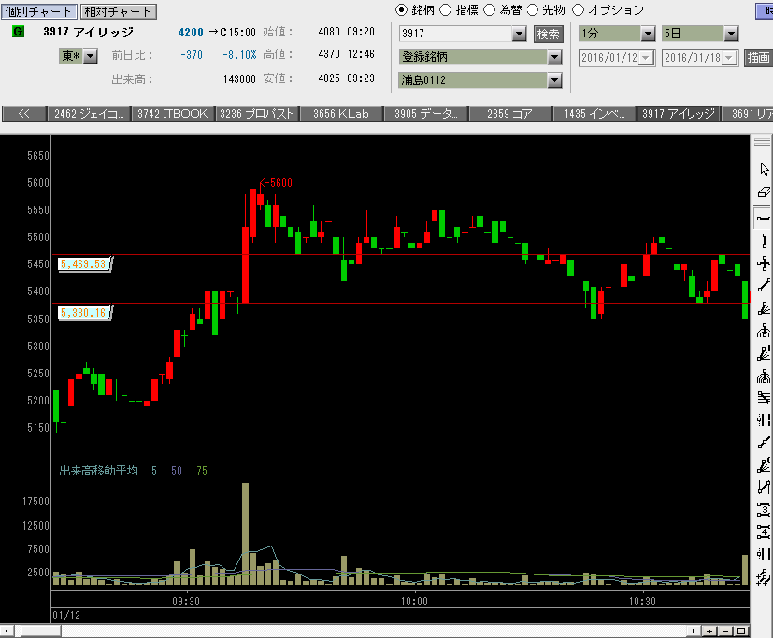The image size is (773, 638).
Task: Expand the 浦島0112 list dropdown
Action: tap(554, 79)
